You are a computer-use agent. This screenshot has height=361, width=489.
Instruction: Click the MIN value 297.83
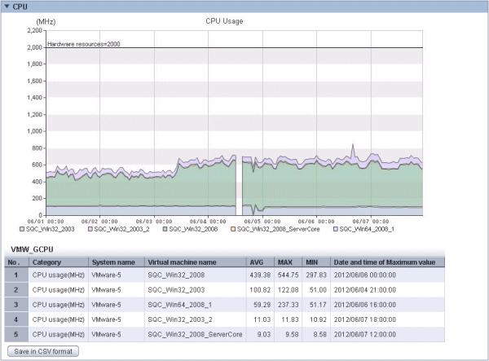(x=316, y=275)
